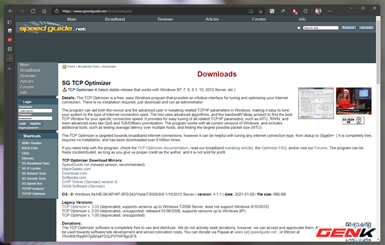This screenshot has width=385, height=245.
Task: Open the TCP Optimizer screenshot thumbnail
Action: pyautogui.click(x=316, y=103)
